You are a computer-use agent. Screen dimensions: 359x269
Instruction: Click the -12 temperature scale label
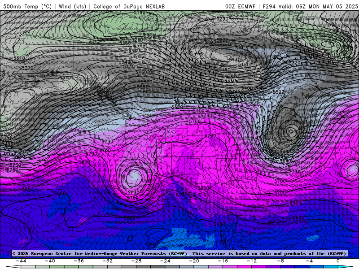tap(252, 261)
